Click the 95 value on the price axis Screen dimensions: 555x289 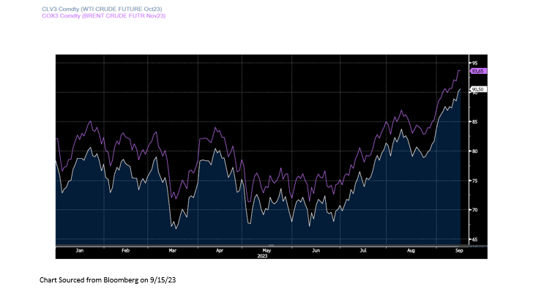click(x=474, y=63)
